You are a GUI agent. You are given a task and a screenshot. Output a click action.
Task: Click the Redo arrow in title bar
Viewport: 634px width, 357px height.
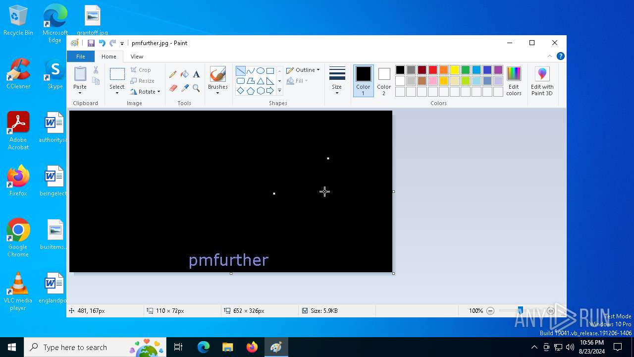[x=113, y=43]
